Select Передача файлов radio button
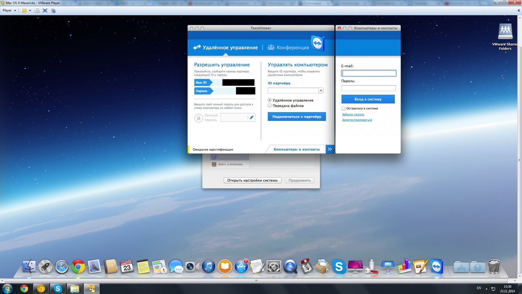This screenshot has height=294, width=522. [x=269, y=106]
